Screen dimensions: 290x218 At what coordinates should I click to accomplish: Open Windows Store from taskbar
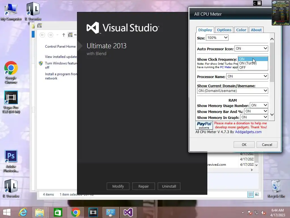coord(58,212)
